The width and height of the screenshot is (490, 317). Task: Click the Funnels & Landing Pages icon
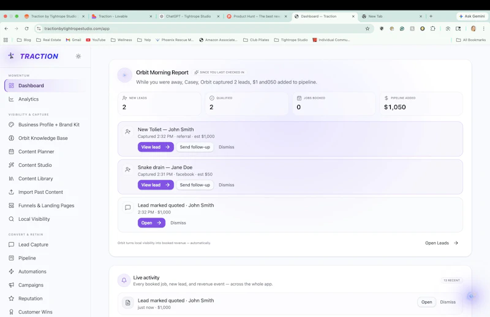pyautogui.click(x=11, y=205)
